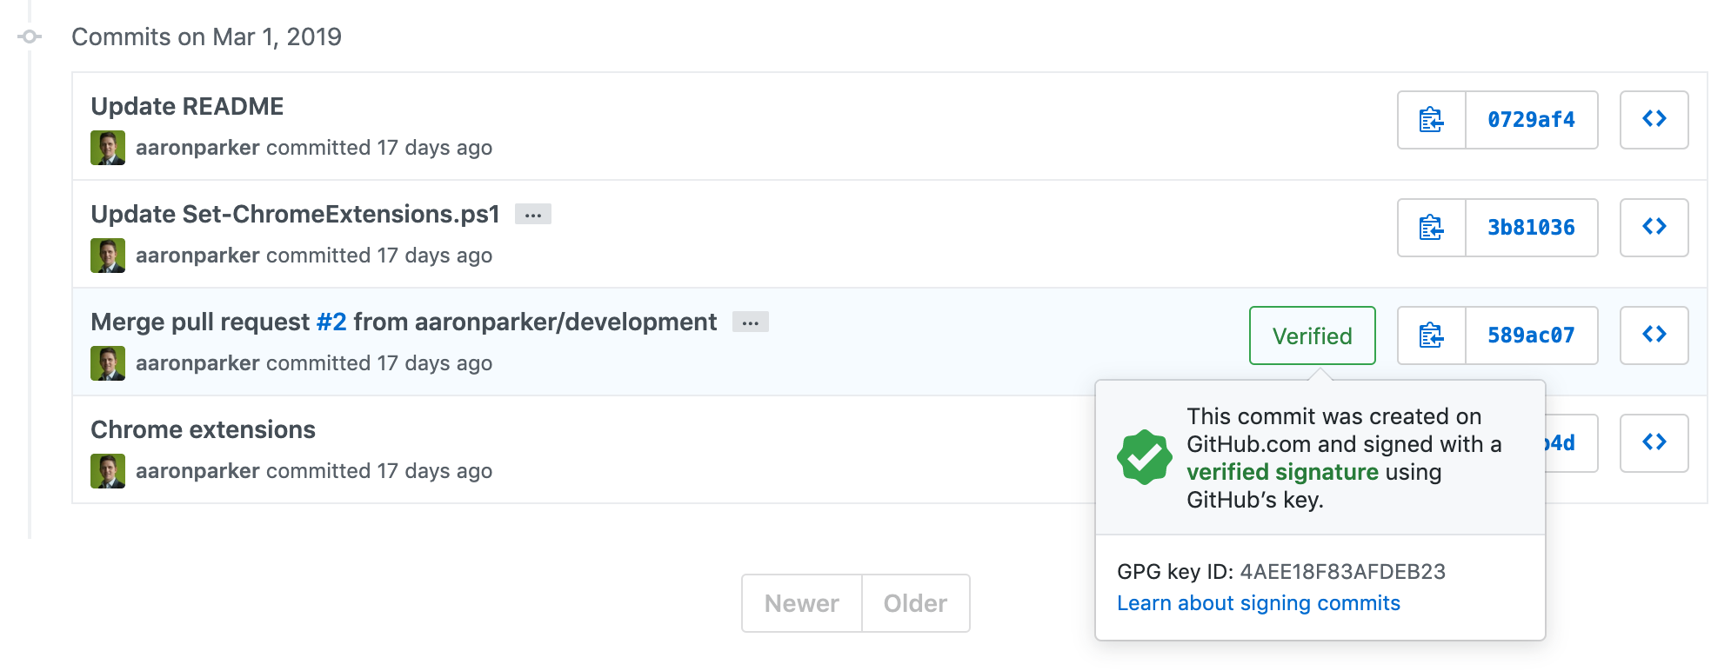The height and width of the screenshot is (671, 1731).
Task: Open commit hash 589ac07
Action: pyautogui.click(x=1532, y=335)
